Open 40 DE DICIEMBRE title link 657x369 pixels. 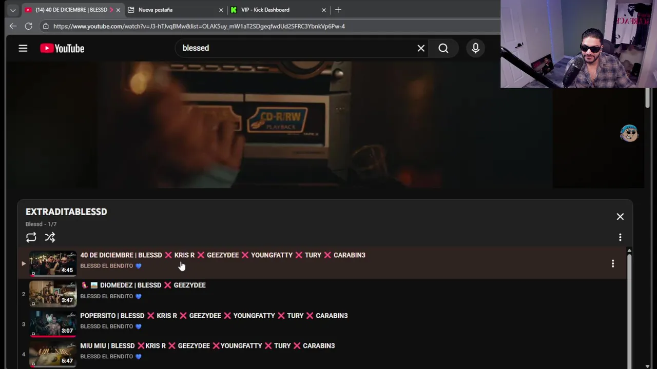click(223, 255)
